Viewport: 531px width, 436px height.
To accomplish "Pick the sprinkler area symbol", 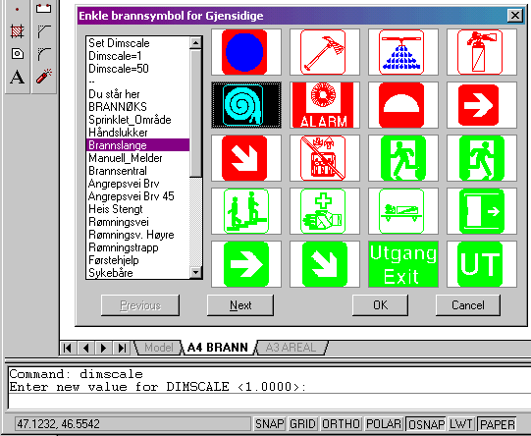I will point(403,52).
